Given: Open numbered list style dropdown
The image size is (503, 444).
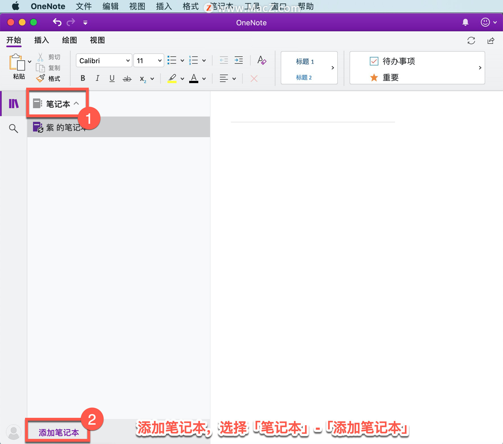Looking at the screenshot, I should 204,60.
